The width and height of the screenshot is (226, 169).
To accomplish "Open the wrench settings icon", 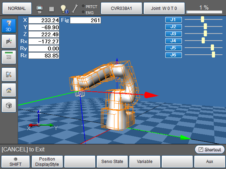I will (75, 8).
